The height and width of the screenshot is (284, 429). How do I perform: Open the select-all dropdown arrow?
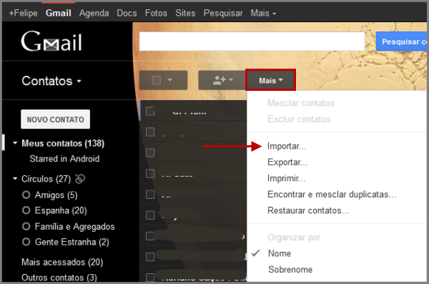169,80
